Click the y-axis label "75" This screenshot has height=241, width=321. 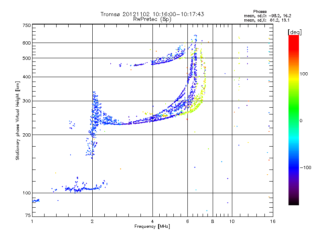point(28,215)
